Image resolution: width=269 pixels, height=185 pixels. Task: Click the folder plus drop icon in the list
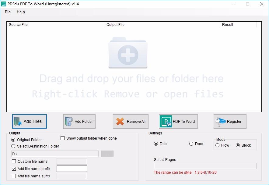[x=128, y=52]
